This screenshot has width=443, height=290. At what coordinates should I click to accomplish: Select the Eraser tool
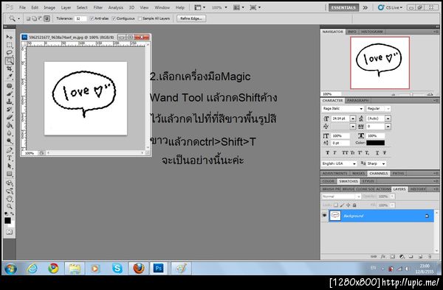click(x=10, y=117)
